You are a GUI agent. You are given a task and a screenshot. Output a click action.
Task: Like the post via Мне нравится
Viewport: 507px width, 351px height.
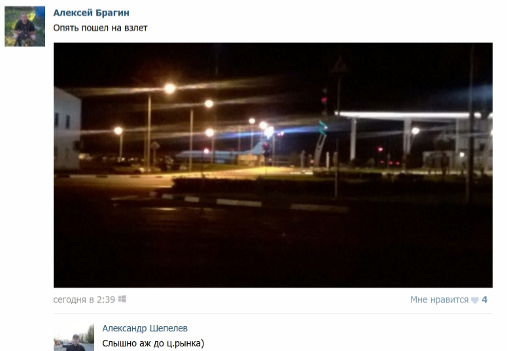coord(439,299)
